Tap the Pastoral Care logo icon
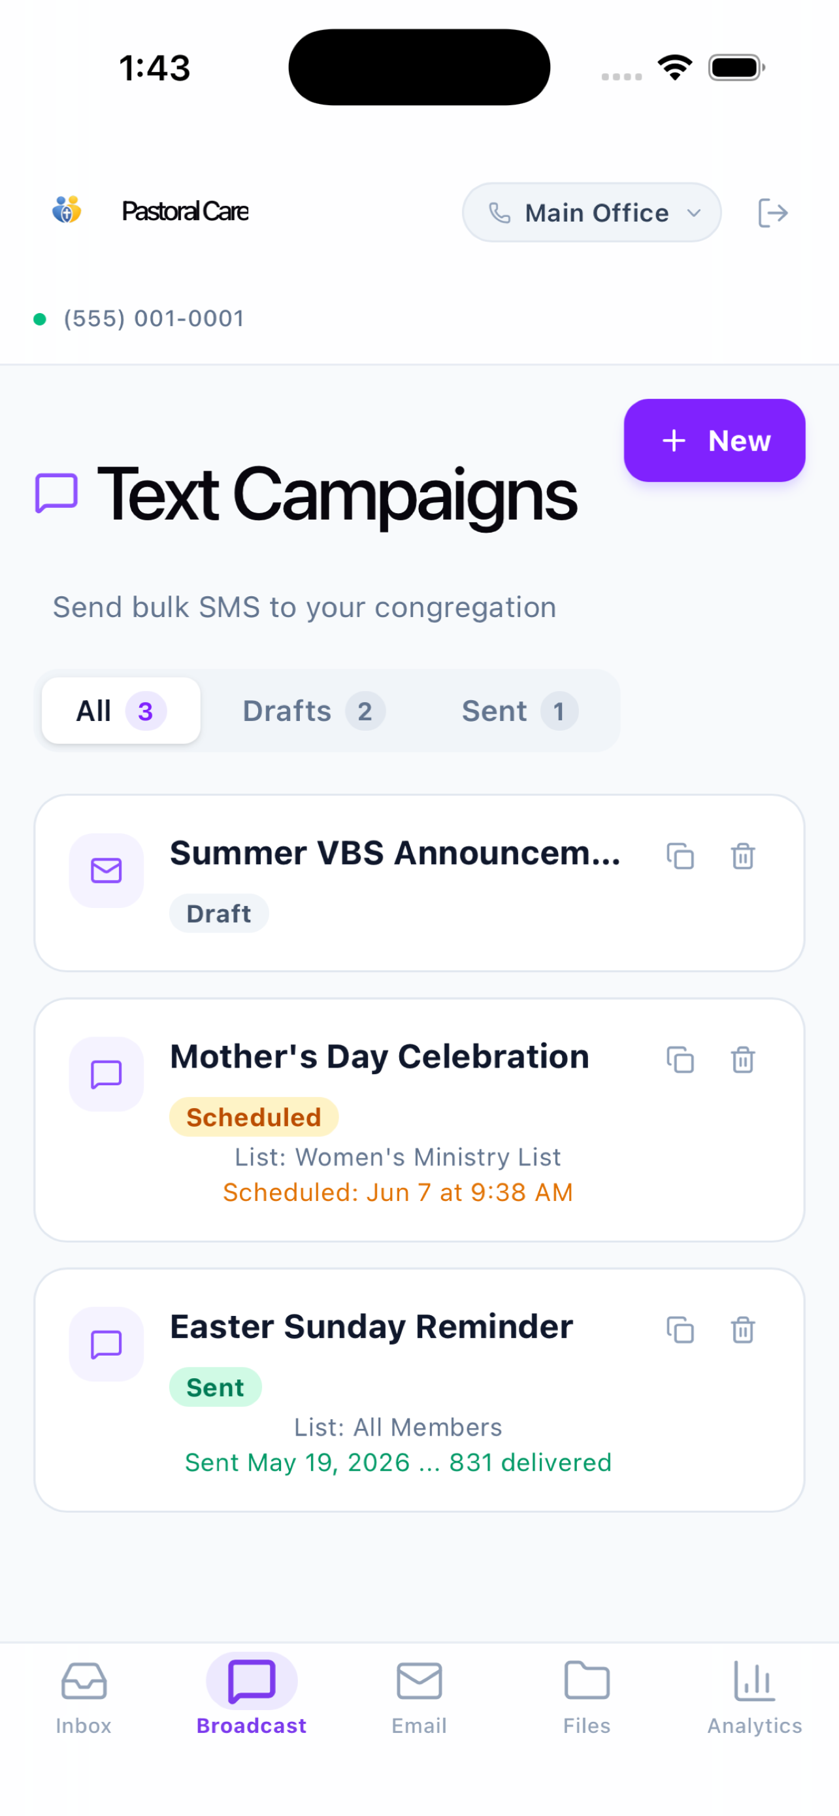The image size is (839, 1816). coord(67,210)
